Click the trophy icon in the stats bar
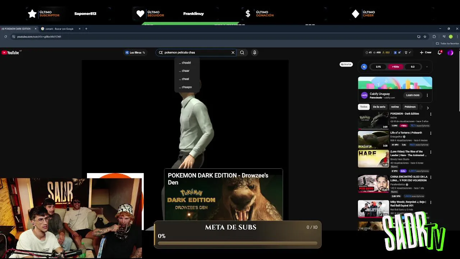The image size is (460, 259). 406,53
